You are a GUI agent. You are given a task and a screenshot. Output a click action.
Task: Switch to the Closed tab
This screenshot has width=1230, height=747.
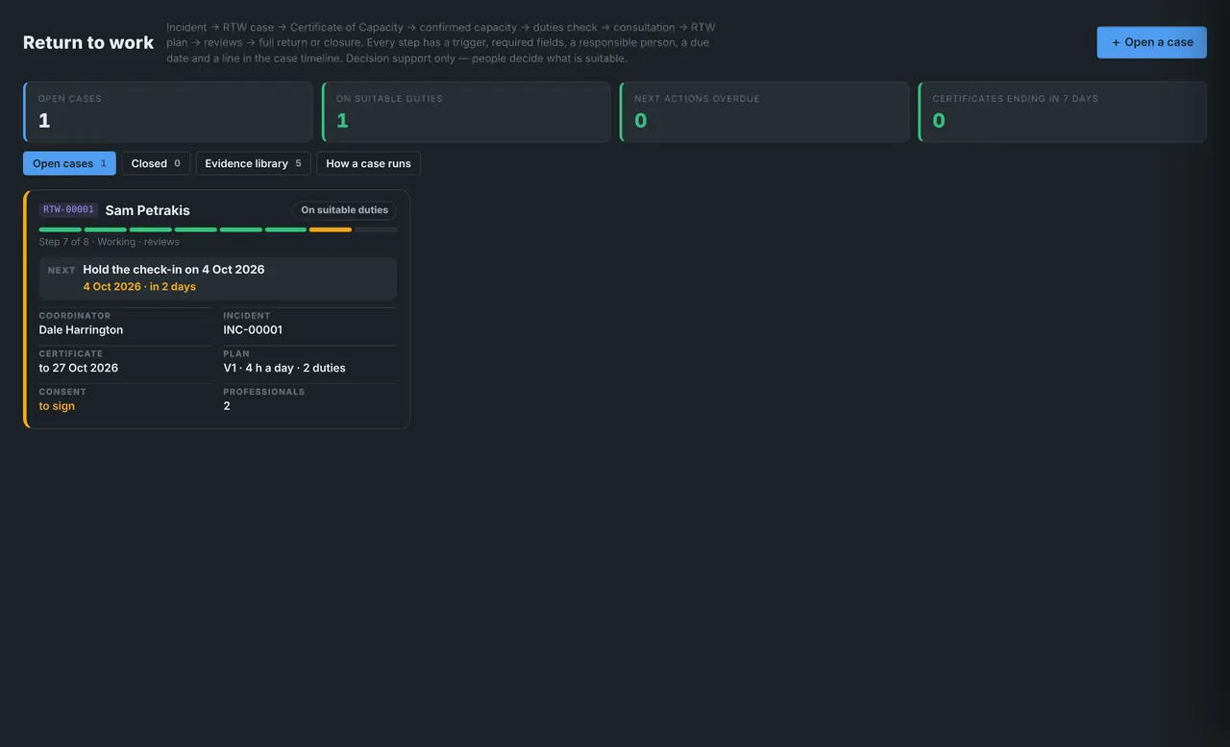click(x=156, y=163)
